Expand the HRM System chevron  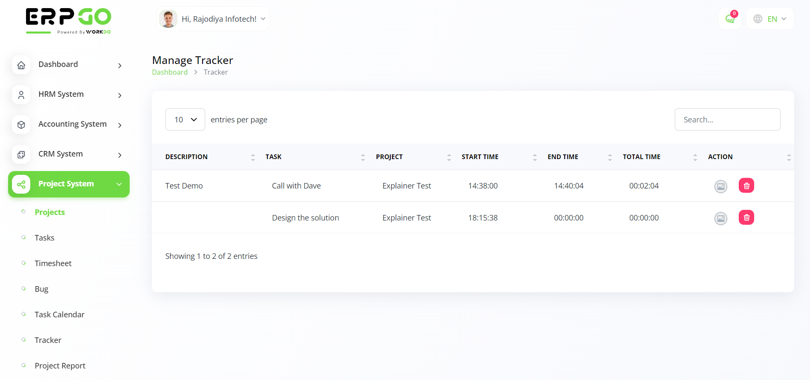120,95
